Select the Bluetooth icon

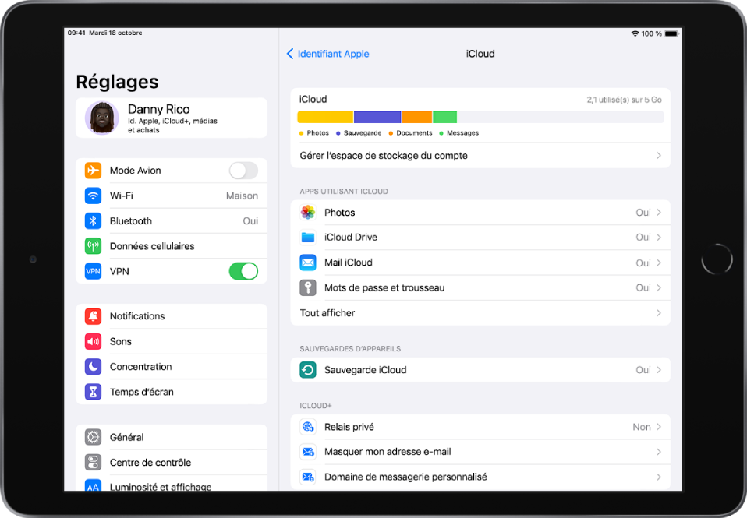(93, 220)
